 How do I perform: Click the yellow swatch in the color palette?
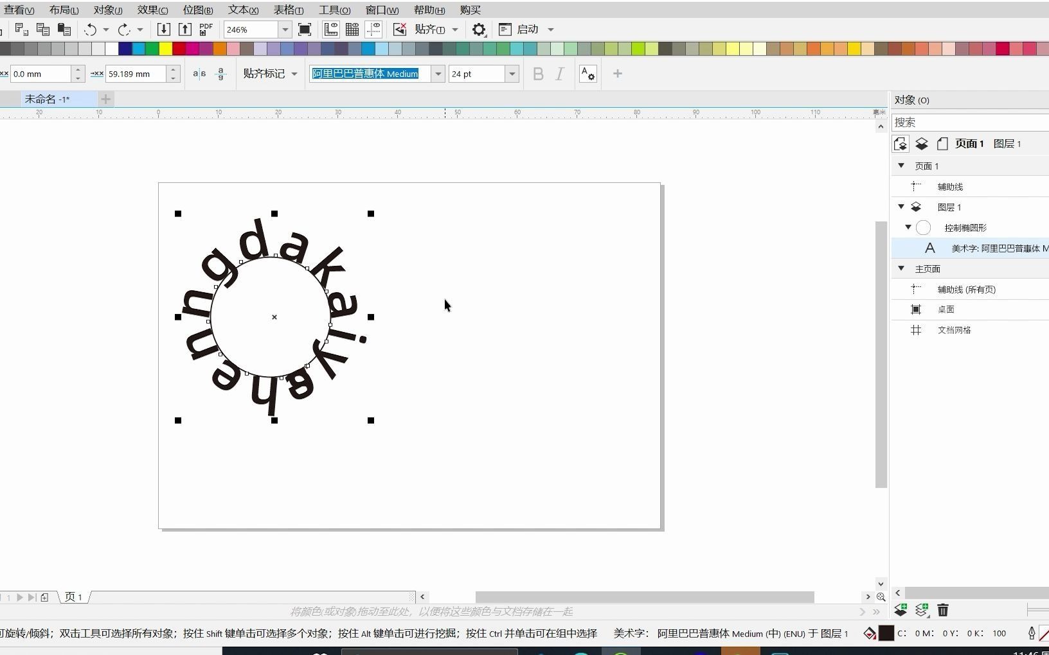[x=166, y=49]
